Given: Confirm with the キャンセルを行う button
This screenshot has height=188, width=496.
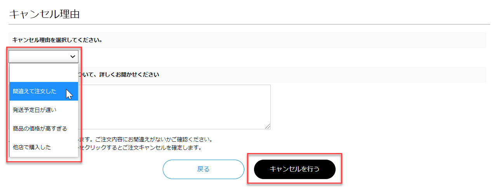Looking at the screenshot, I should point(295,169).
